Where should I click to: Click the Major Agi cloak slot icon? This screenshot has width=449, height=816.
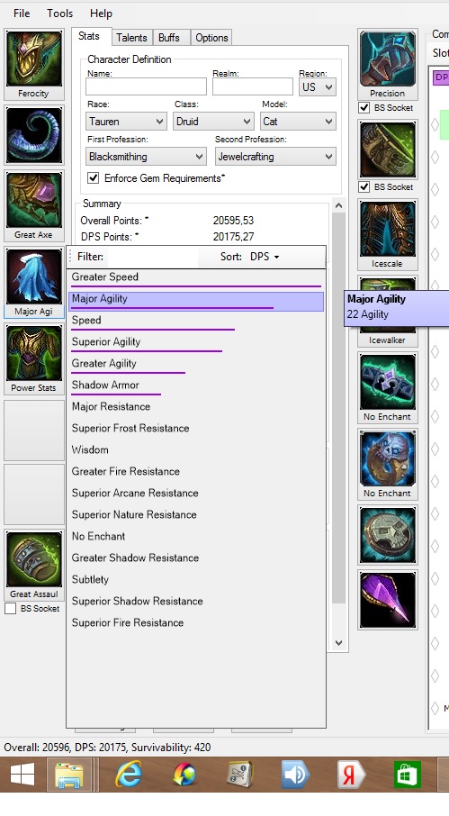pos(34,277)
